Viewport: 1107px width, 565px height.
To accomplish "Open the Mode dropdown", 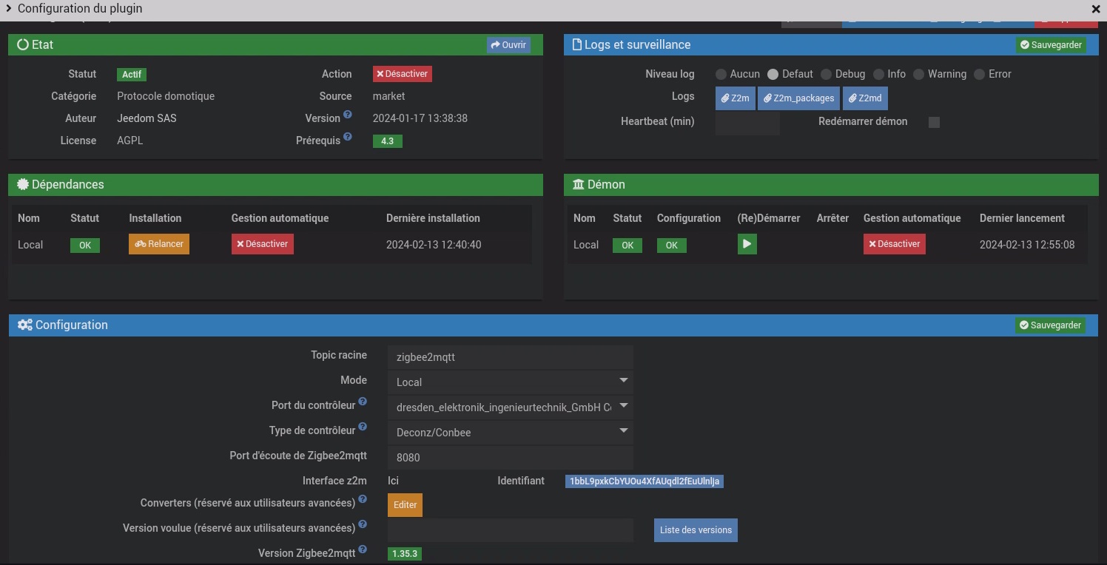I will tap(511, 382).
